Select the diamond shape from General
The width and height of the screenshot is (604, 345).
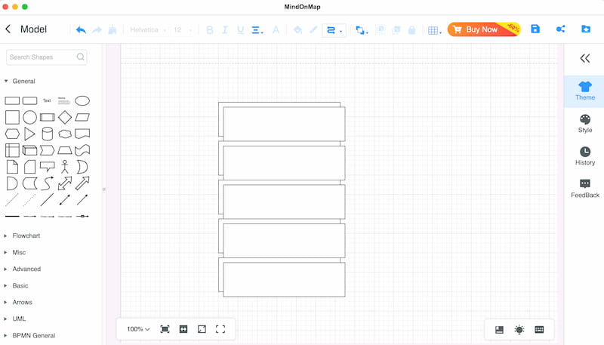click(x=65, y=117)
